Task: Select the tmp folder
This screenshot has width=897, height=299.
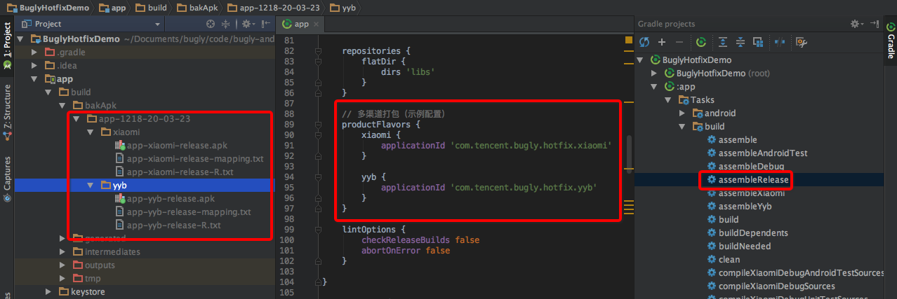Action: 87,279
